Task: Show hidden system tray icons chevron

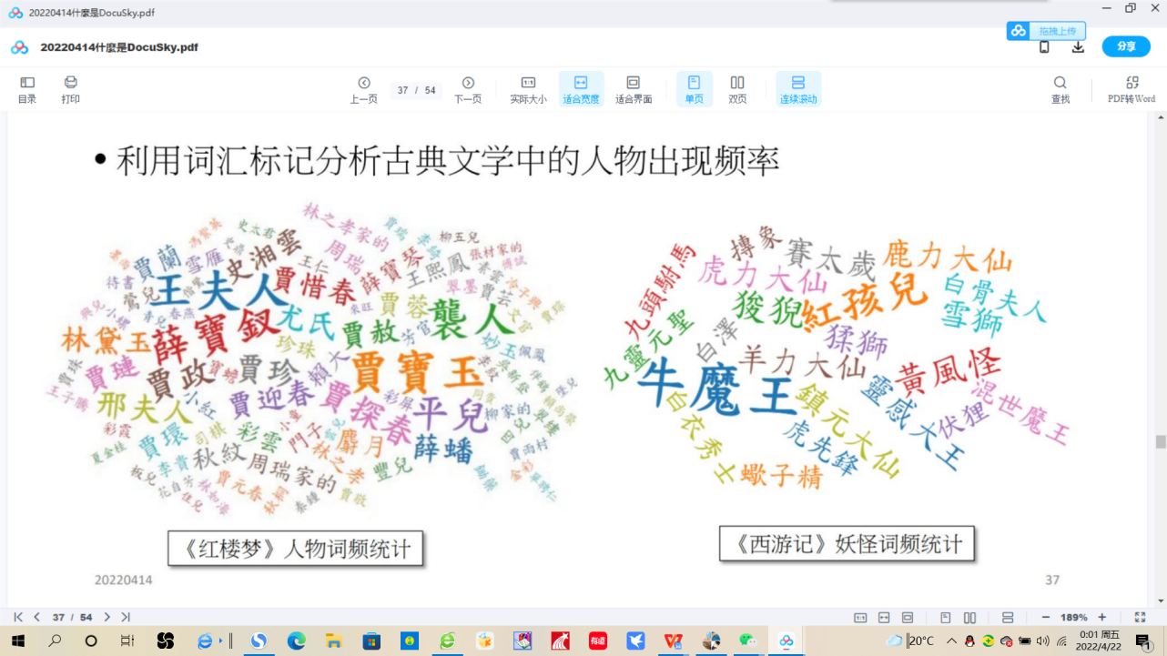Action: (951, 641)
